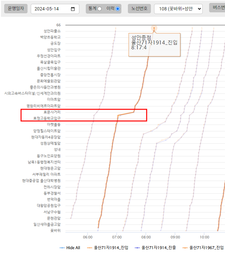Open the calendar picker icon in date field
The width and height of the screenshot is (225, 253).
[73, 9]
